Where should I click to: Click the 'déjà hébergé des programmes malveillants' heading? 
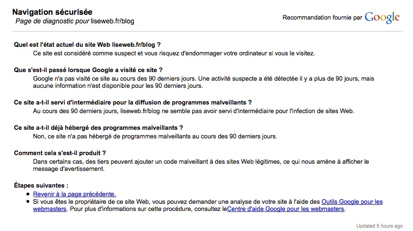[99, 127]
